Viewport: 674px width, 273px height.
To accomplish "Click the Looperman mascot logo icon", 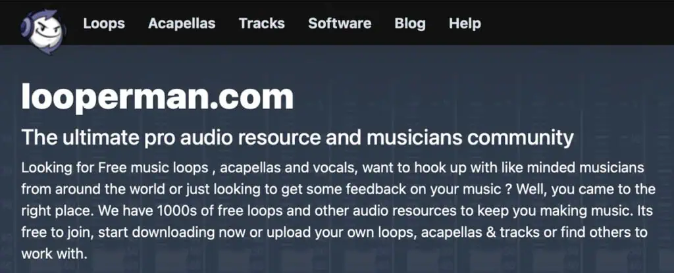I will tap(43, 32).
